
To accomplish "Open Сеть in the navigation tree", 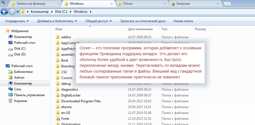I will click(18, 89).
